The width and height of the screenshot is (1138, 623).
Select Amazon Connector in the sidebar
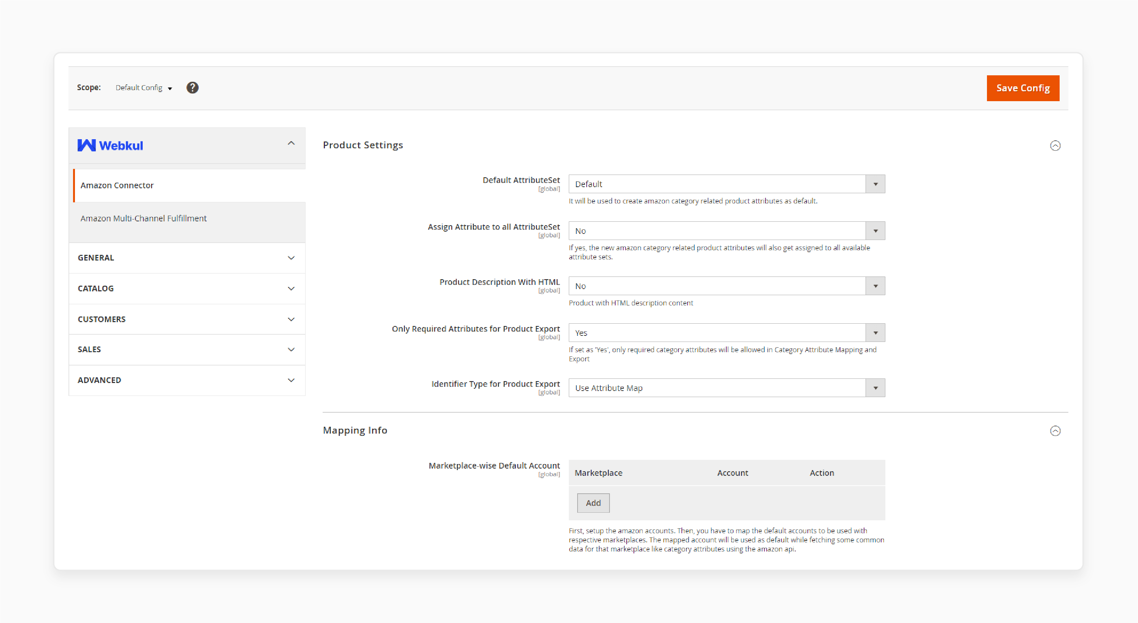189,186
